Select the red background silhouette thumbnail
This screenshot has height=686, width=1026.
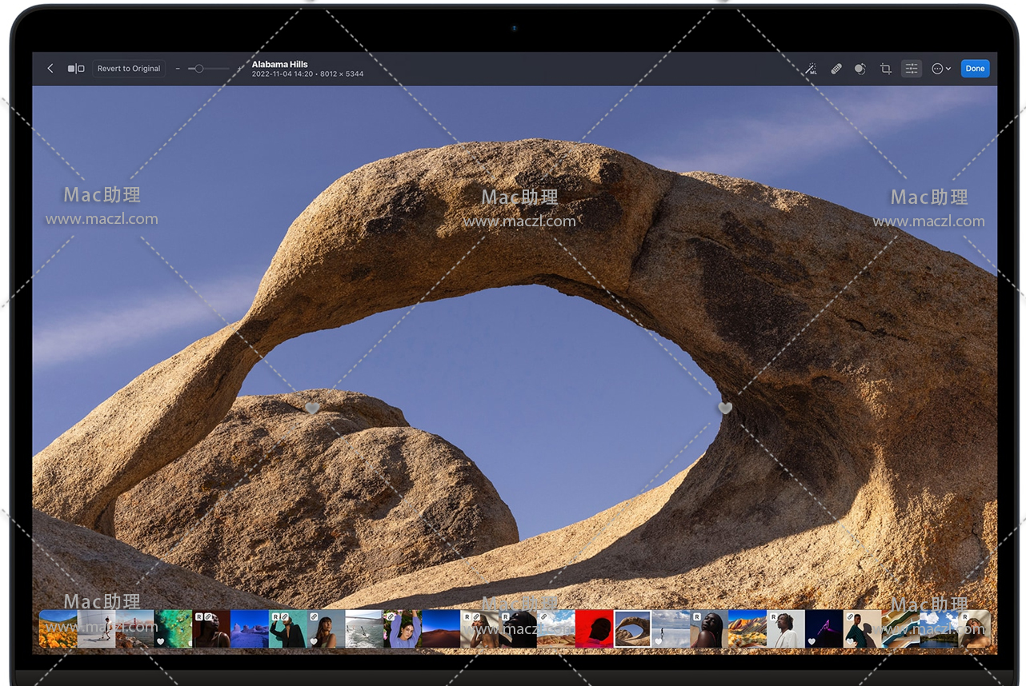click(595, 629)
